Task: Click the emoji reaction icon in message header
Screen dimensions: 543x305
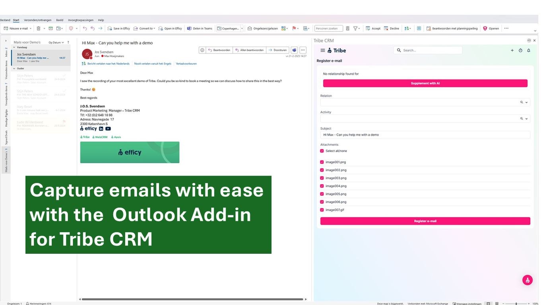Action: 202,50
